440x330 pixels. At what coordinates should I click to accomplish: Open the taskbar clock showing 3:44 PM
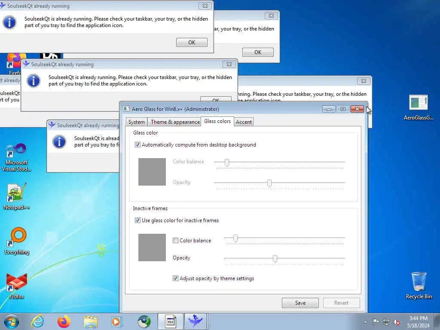tap(418, 322)
